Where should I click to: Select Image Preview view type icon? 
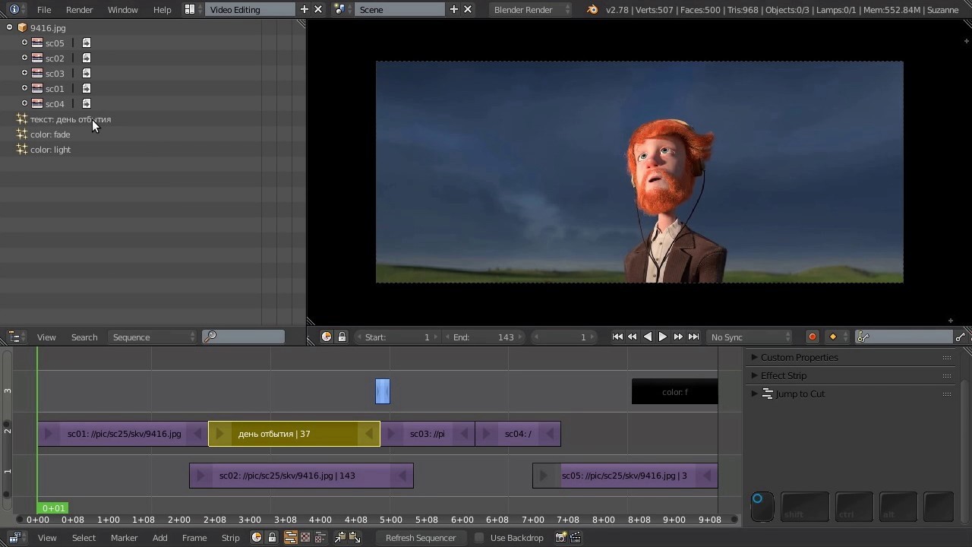(x=305, y=538)
